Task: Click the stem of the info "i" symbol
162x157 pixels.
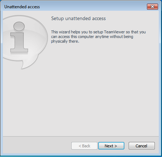Action: pyautogui.click(x=19, y=42)
